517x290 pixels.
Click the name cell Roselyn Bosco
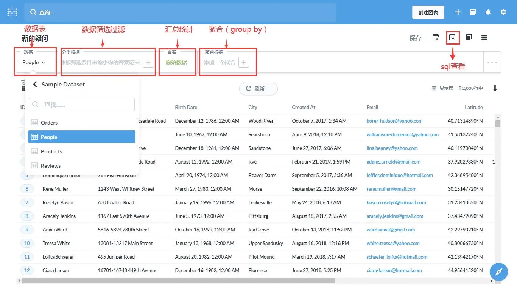click(58, 202)
